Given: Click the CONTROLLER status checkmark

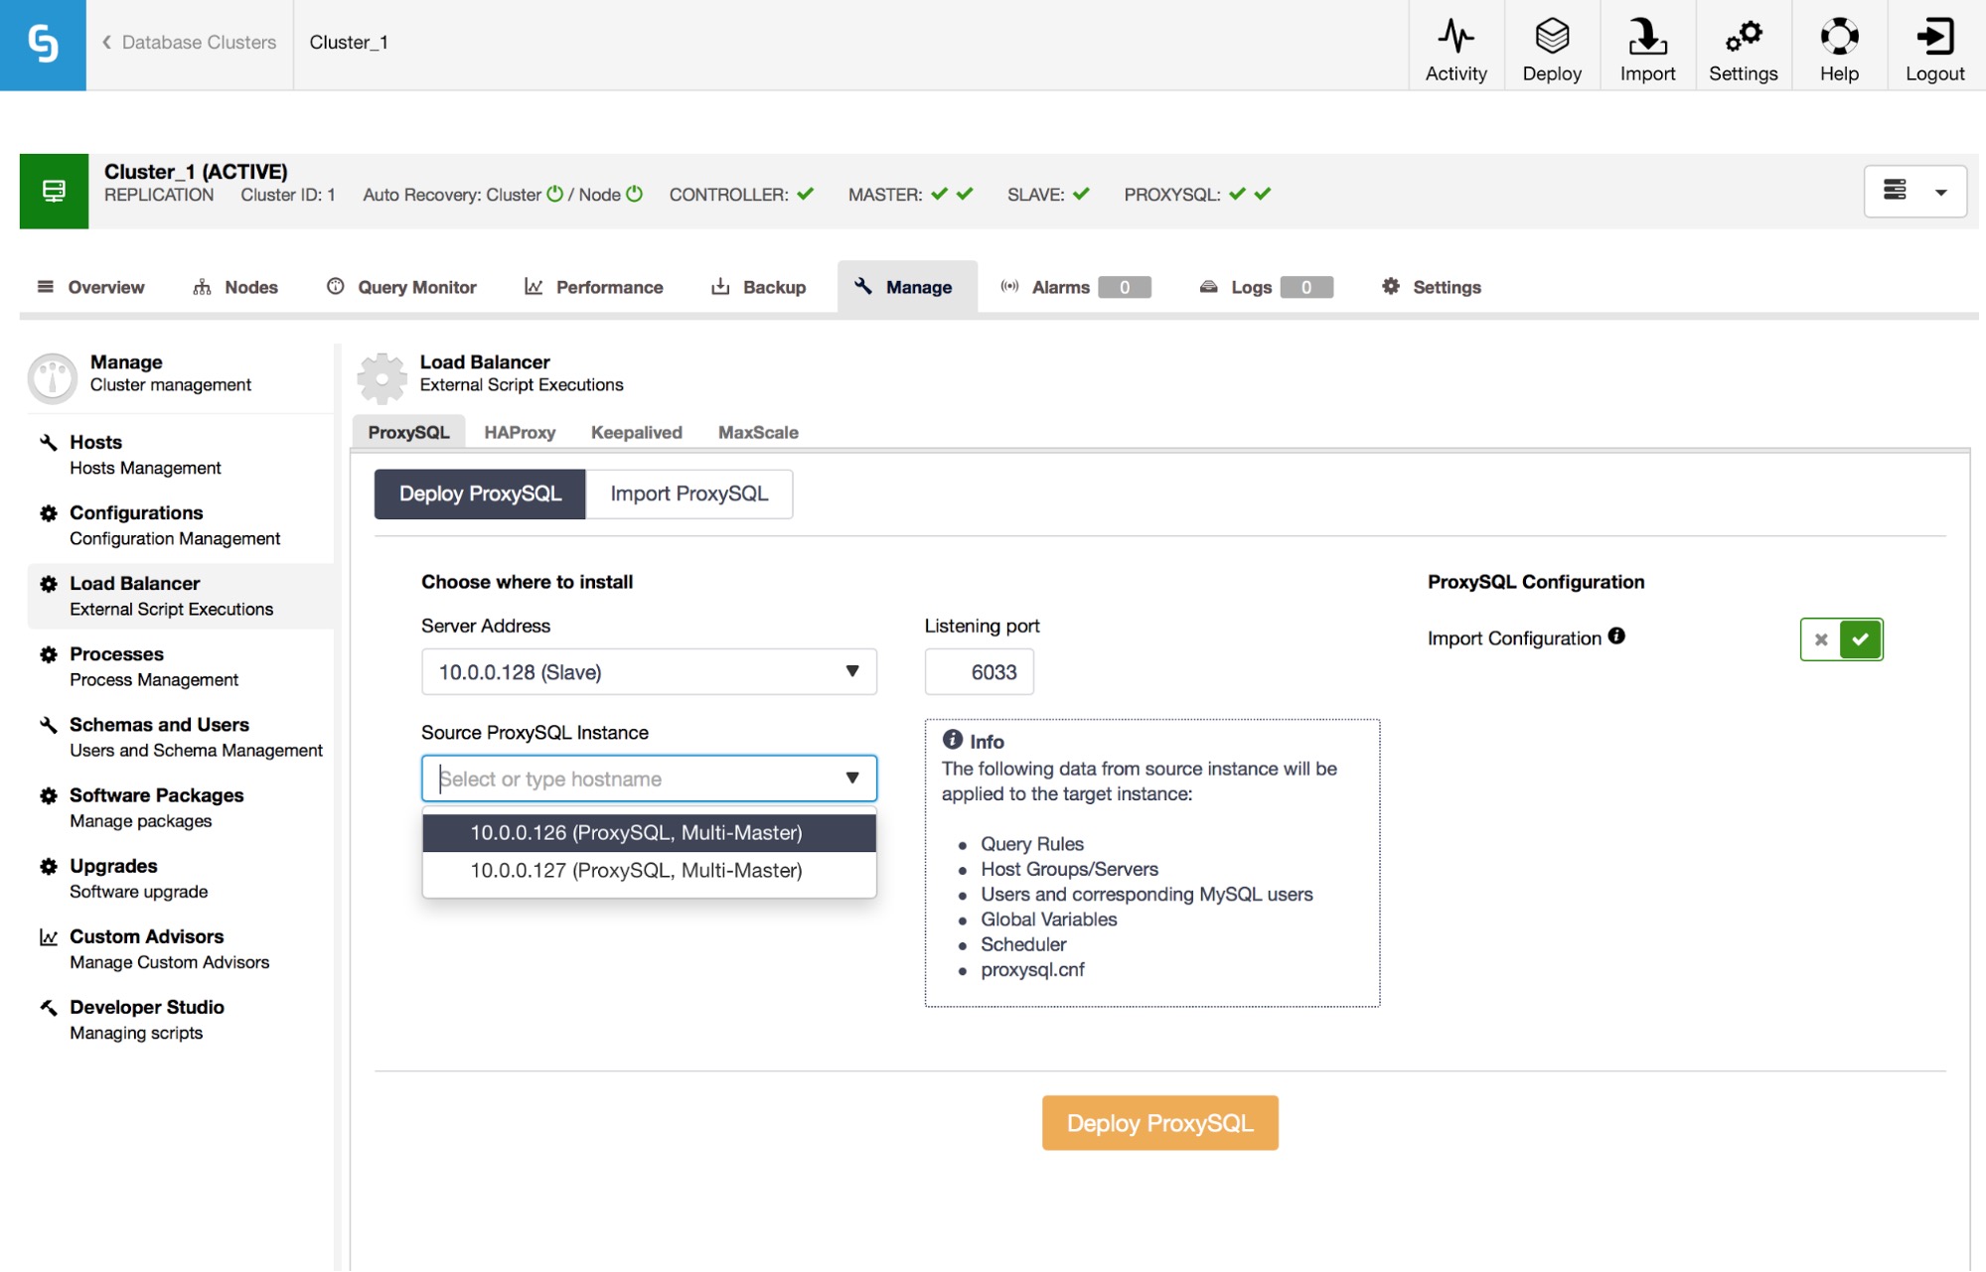Looking at the screenshot, I should 805,194.
